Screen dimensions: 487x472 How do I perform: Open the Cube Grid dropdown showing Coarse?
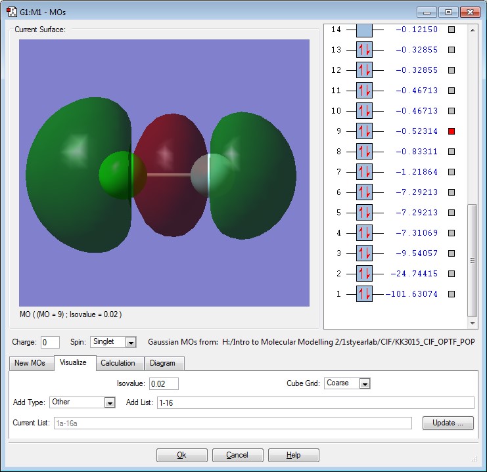click(347, 383)
